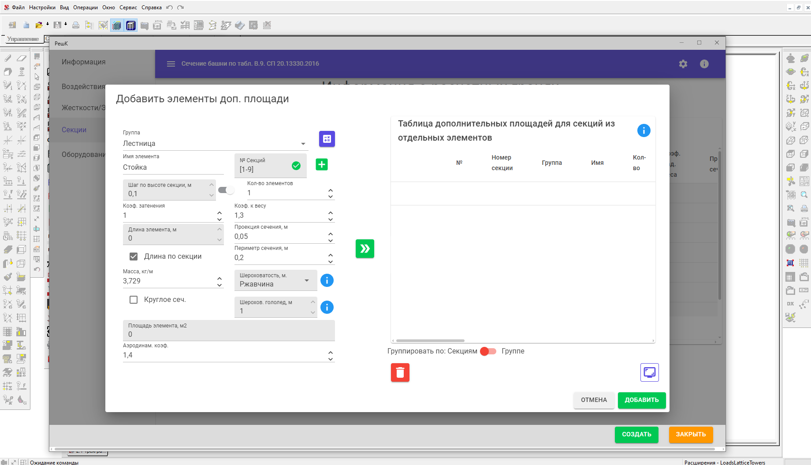Viewport: 811px width, 465px height.
Task: Click the purple calculator icon beside Группа
Action: coord(327,139)
